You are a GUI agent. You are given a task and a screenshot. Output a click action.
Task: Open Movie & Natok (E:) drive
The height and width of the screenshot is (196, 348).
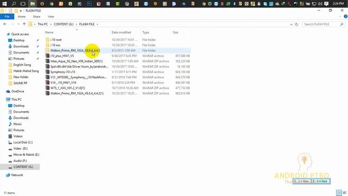click(26, 155)
